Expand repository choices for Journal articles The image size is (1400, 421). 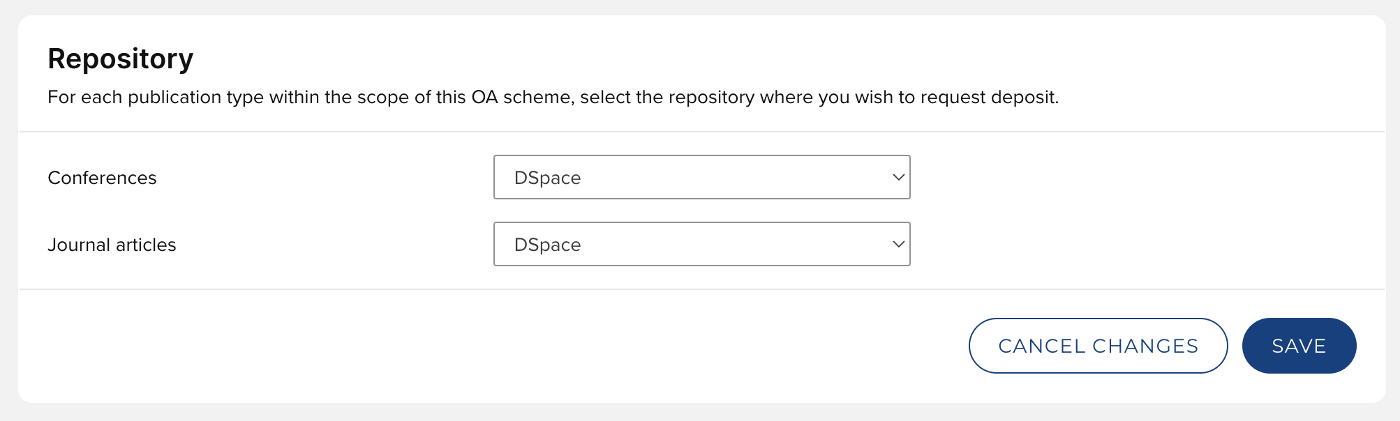coord(701,244)
